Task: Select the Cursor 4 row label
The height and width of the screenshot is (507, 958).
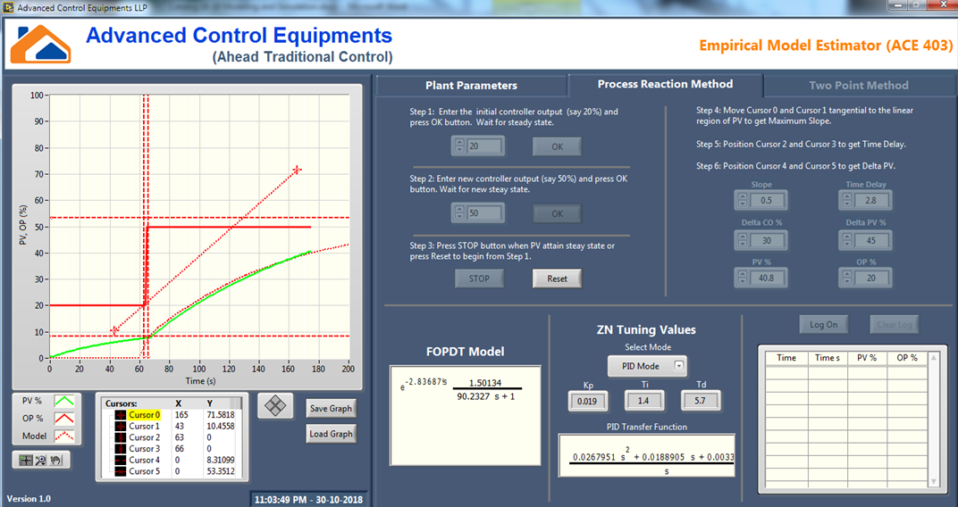Action: tap(144, 460)
